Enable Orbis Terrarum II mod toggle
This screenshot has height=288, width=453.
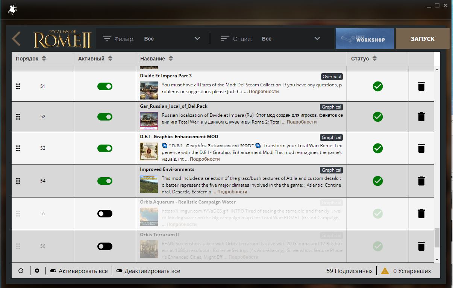pyautogui.click(x=105, y=246)
